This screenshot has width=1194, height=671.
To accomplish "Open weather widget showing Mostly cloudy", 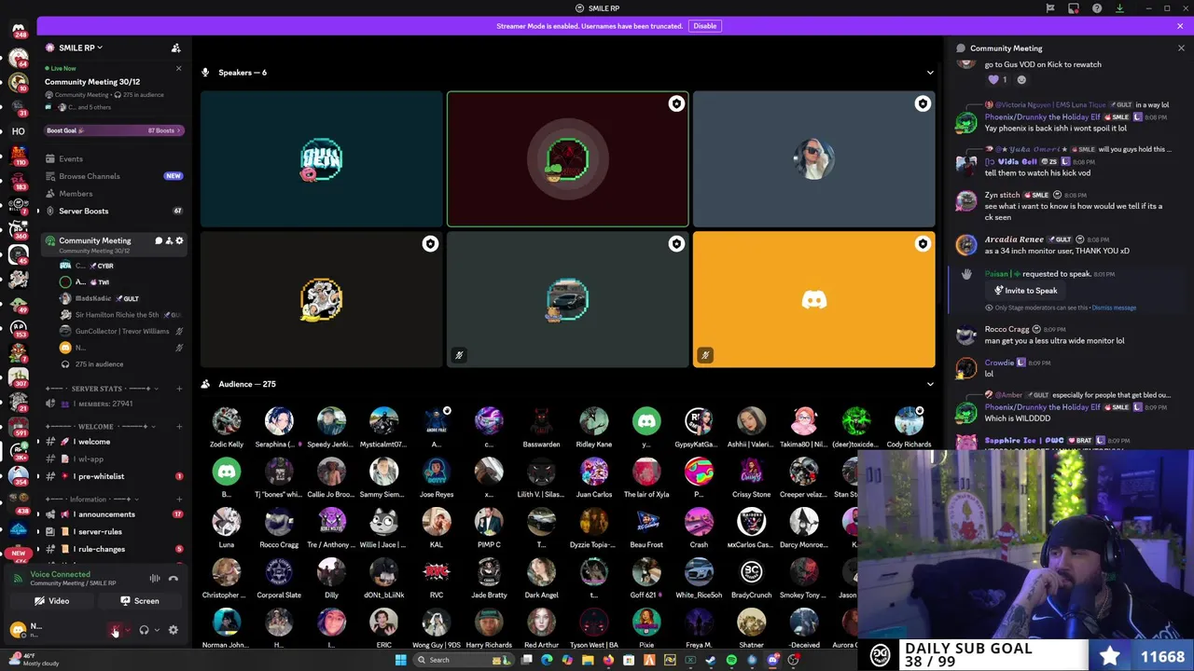I will tap(33, 660).
